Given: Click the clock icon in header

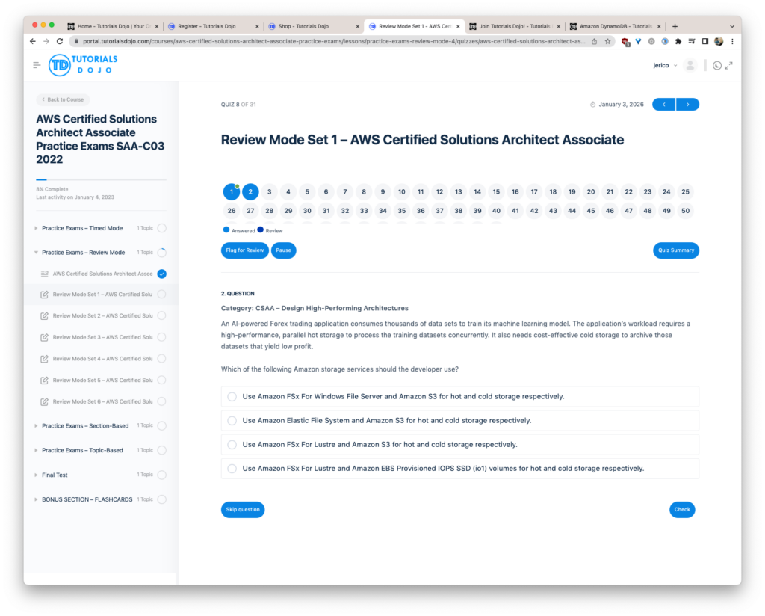Looking at the screenshot, I should click(x=716, y=65).
